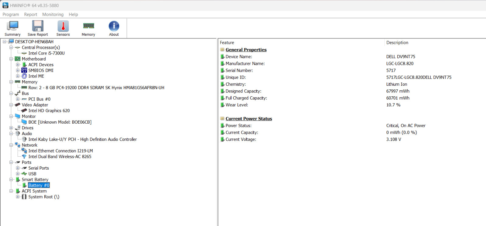Open the Program menu
This screenshot has width=486, height=226.
point(11,15)
